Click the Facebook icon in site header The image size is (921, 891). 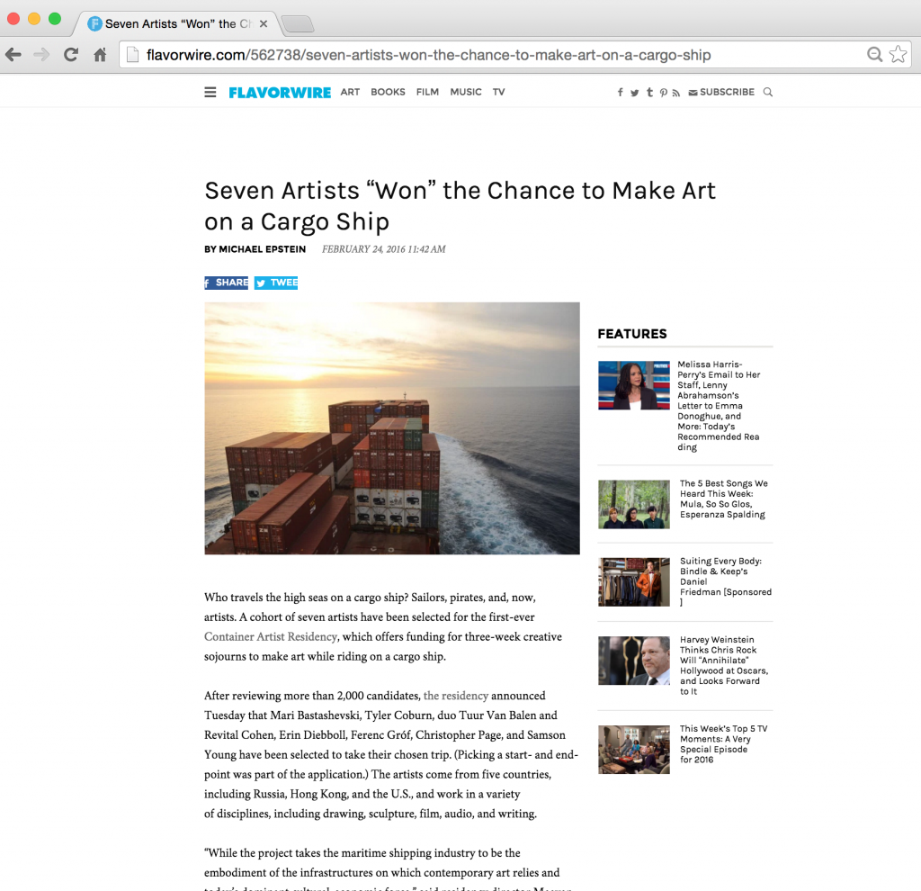tap(621, 93)
